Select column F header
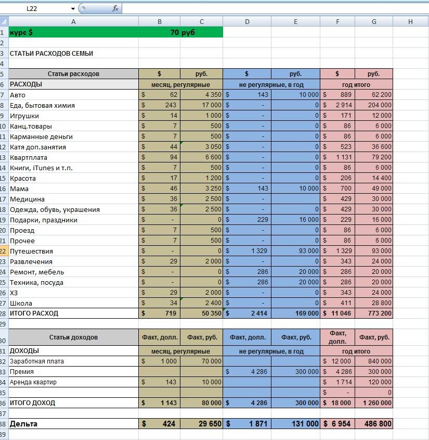Viewport: 429px width, 440px height. tap(337, 21)
